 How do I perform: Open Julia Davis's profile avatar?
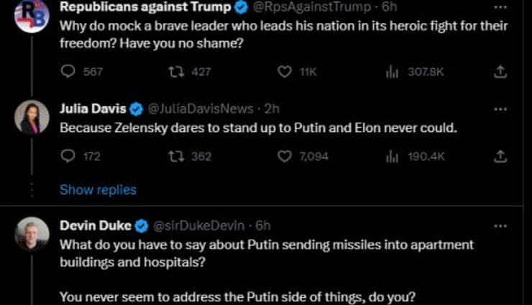click(32, 118)
